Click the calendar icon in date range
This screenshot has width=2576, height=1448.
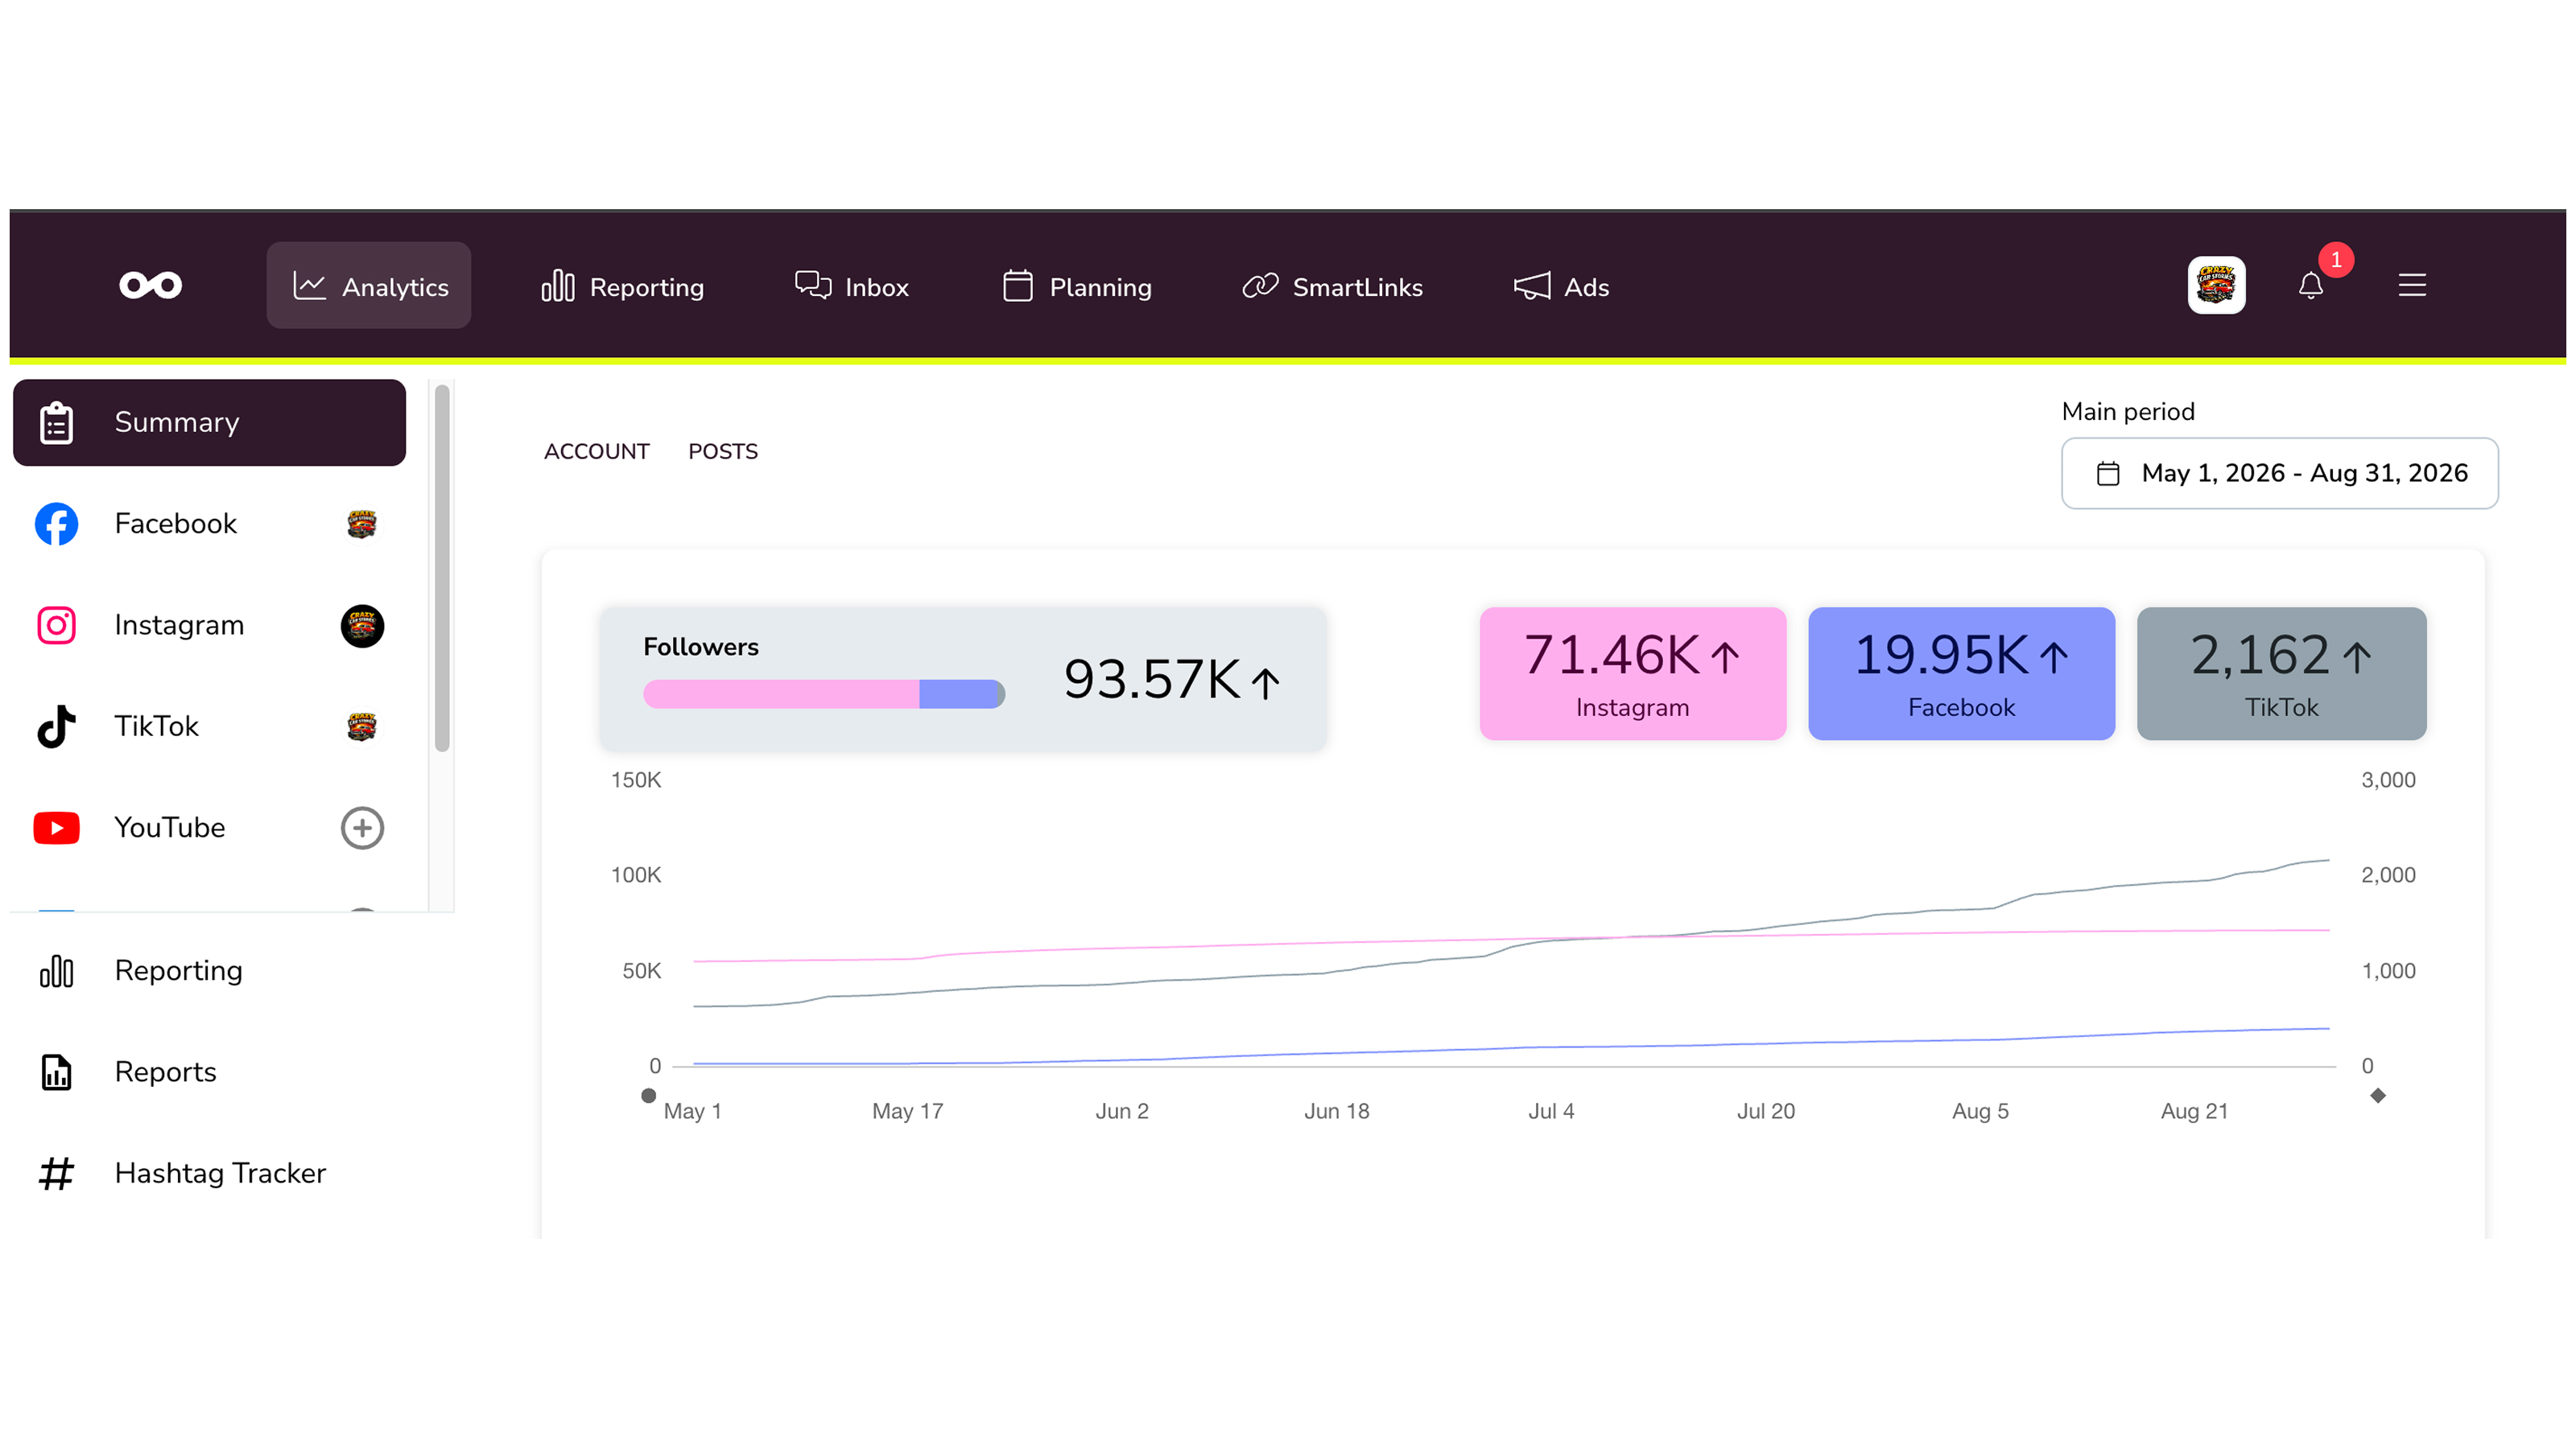point(2108,474)
